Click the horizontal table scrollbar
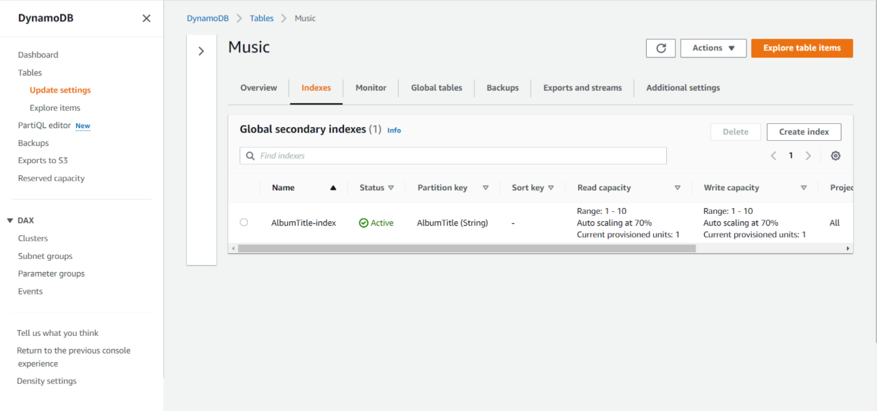The image size is (877, 411). (x=467, y=248)
